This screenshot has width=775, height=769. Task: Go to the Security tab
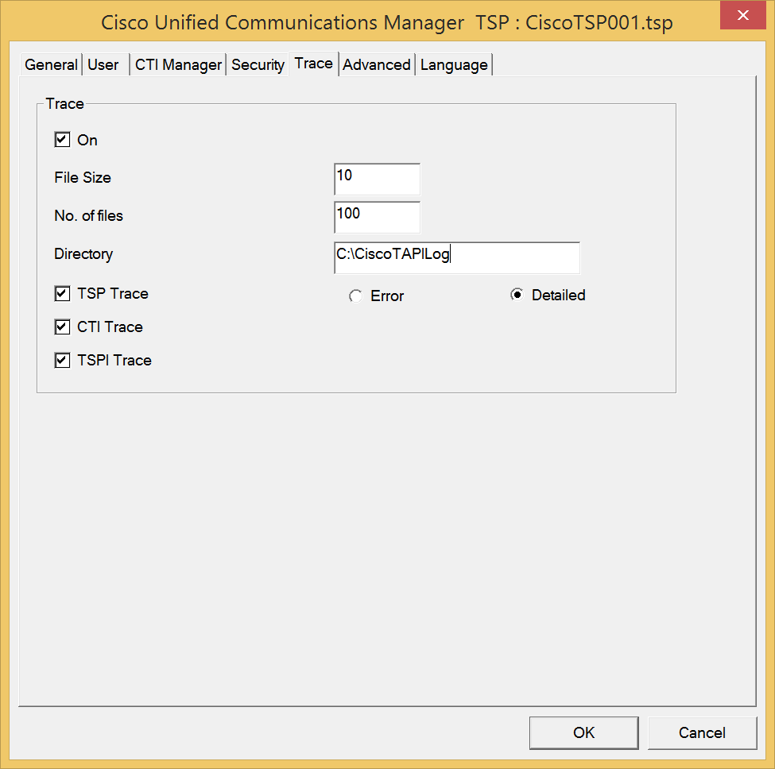pos(258,64)
